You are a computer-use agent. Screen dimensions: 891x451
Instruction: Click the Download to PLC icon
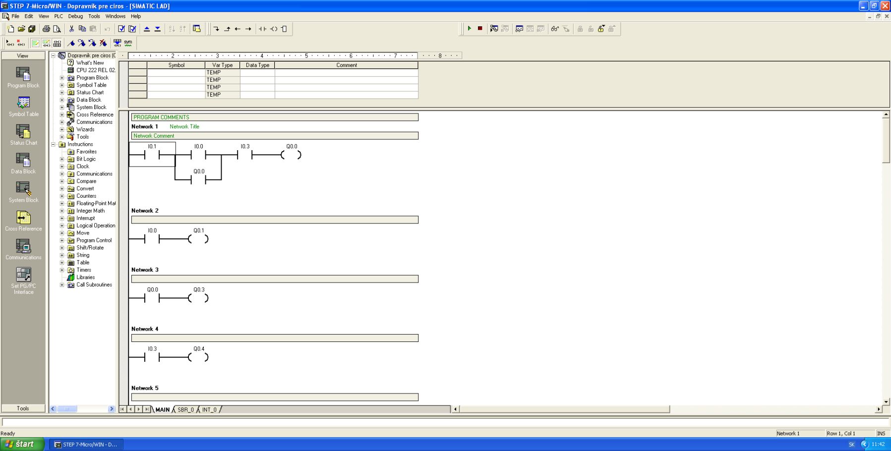[158, 29]
